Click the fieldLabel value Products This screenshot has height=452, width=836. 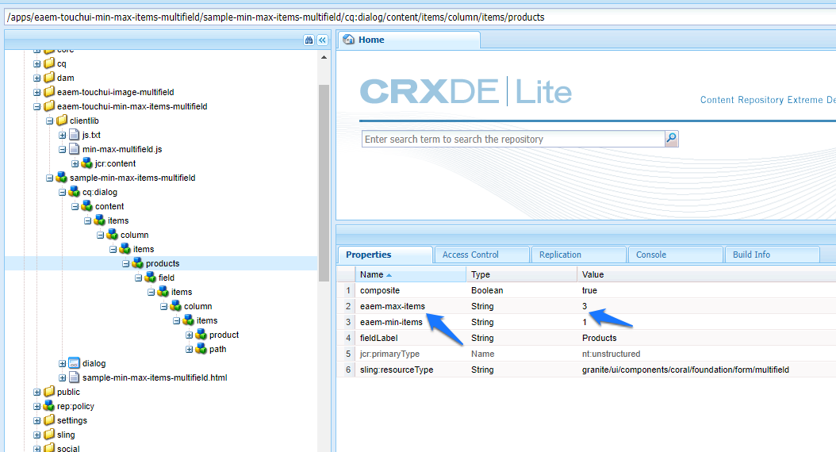click(600, 338)
